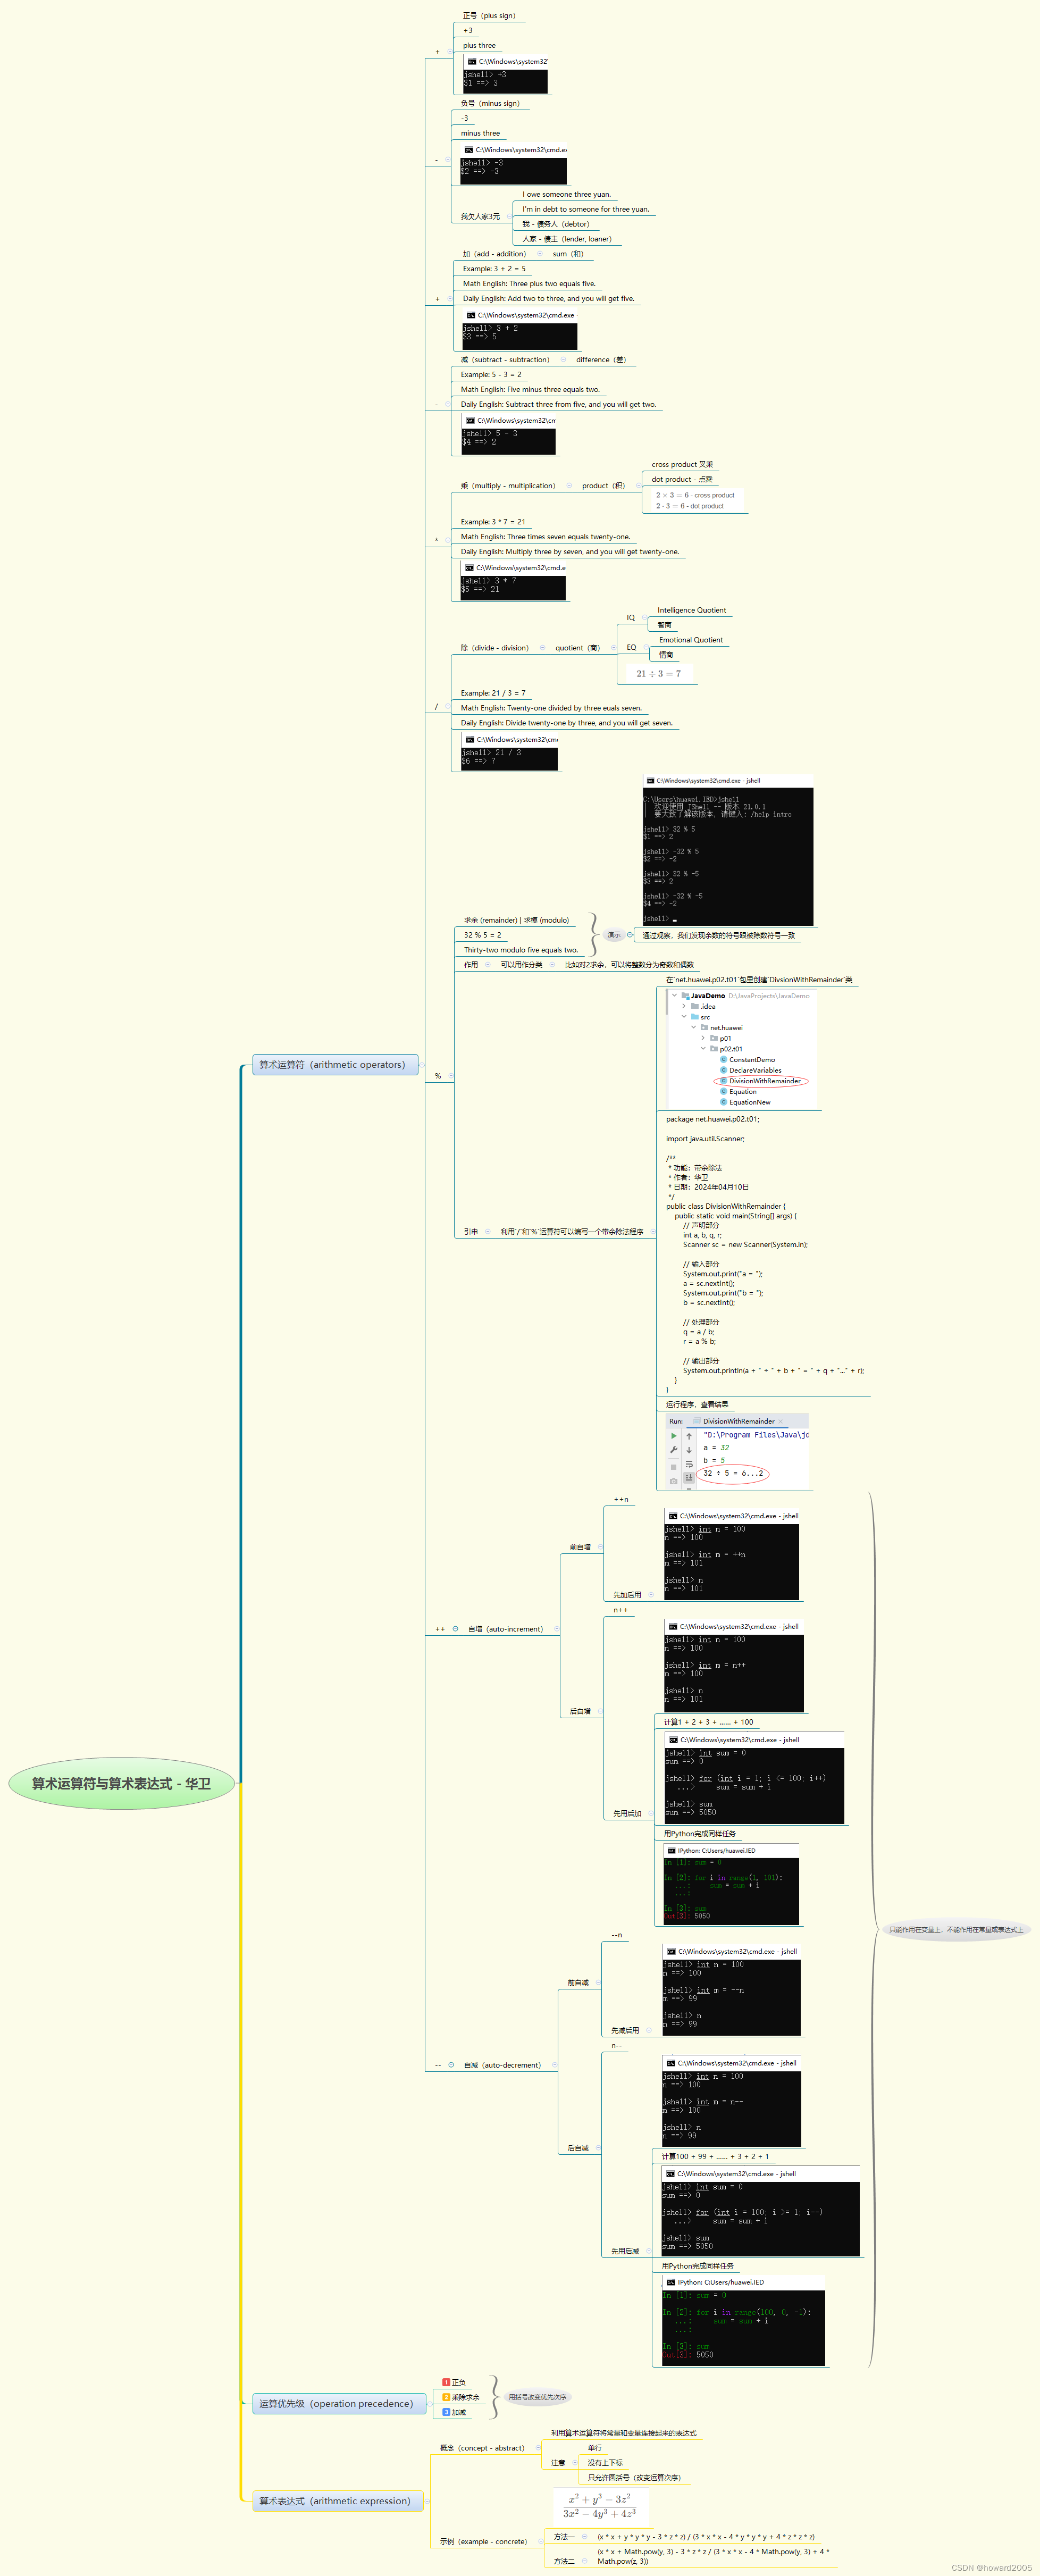The width and height of the screenshot is (1040, 2576).
Task: Select the DivisionWithRemainder class in the tree
Action: (765, 1081)
